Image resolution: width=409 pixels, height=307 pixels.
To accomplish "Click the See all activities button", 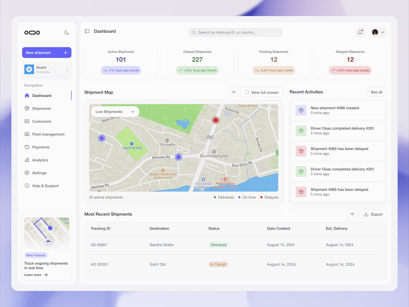I will click(376, 92).
